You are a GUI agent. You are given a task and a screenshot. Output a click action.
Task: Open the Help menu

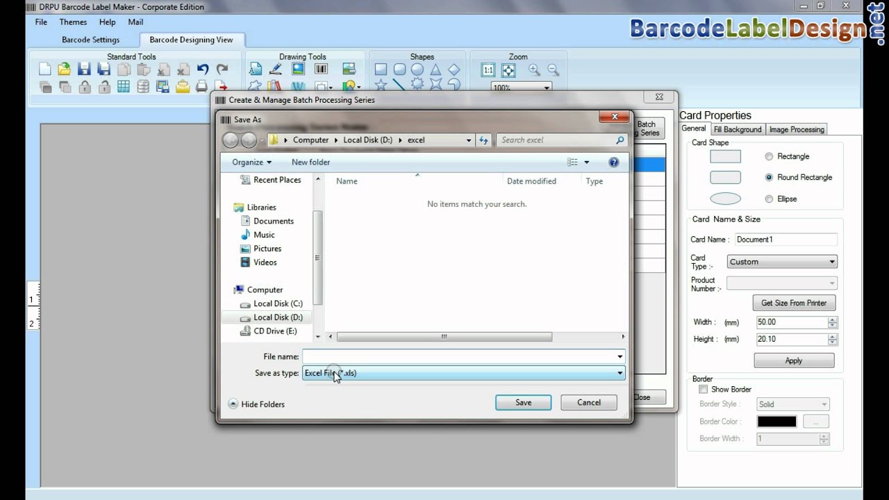tap(107, 22)
